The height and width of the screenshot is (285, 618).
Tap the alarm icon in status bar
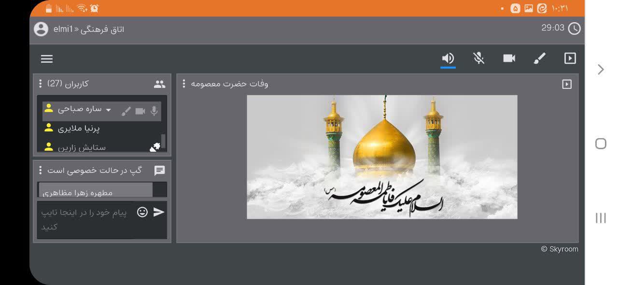[94, 8]
